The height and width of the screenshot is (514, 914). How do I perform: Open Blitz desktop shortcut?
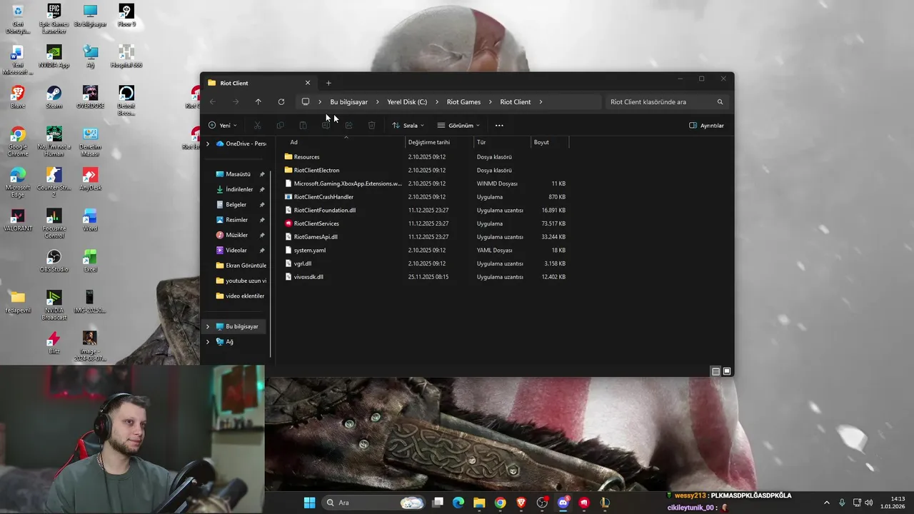tap(54, 343)
